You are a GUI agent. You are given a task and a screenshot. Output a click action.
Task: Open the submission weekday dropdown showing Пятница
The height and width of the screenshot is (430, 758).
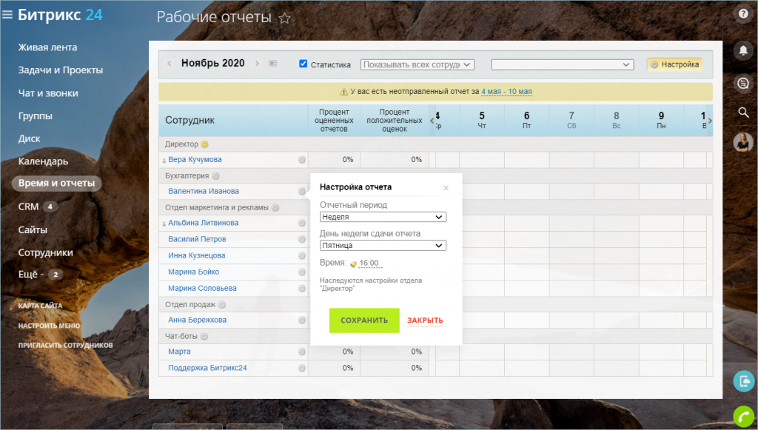pyautogui.click(x=383, y=246)
